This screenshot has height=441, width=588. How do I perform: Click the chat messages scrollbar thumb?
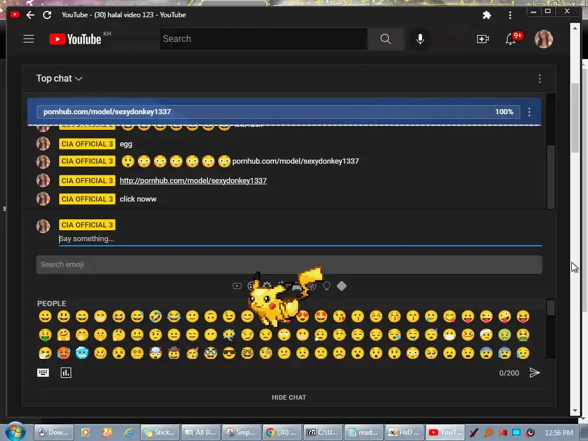click(x=551, y=176)
